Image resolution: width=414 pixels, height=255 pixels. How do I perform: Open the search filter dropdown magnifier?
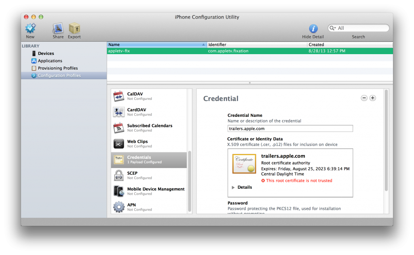(333, 28)
